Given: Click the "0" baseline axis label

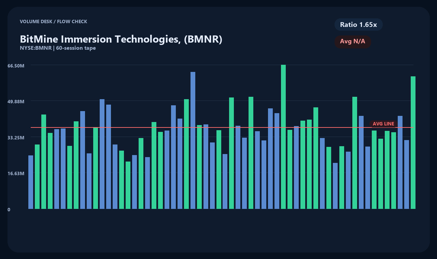Looking at the screenshot, I should coord(9,210).
